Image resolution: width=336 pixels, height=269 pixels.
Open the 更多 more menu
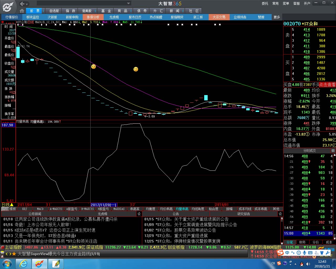click(x=277, y=17)
